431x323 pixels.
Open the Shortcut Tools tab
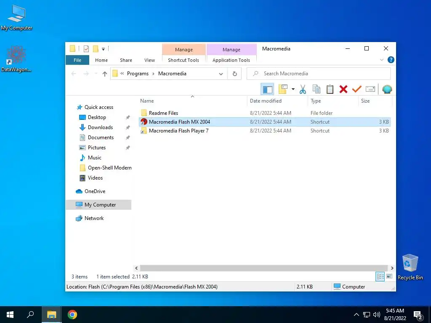pos(184,60)
